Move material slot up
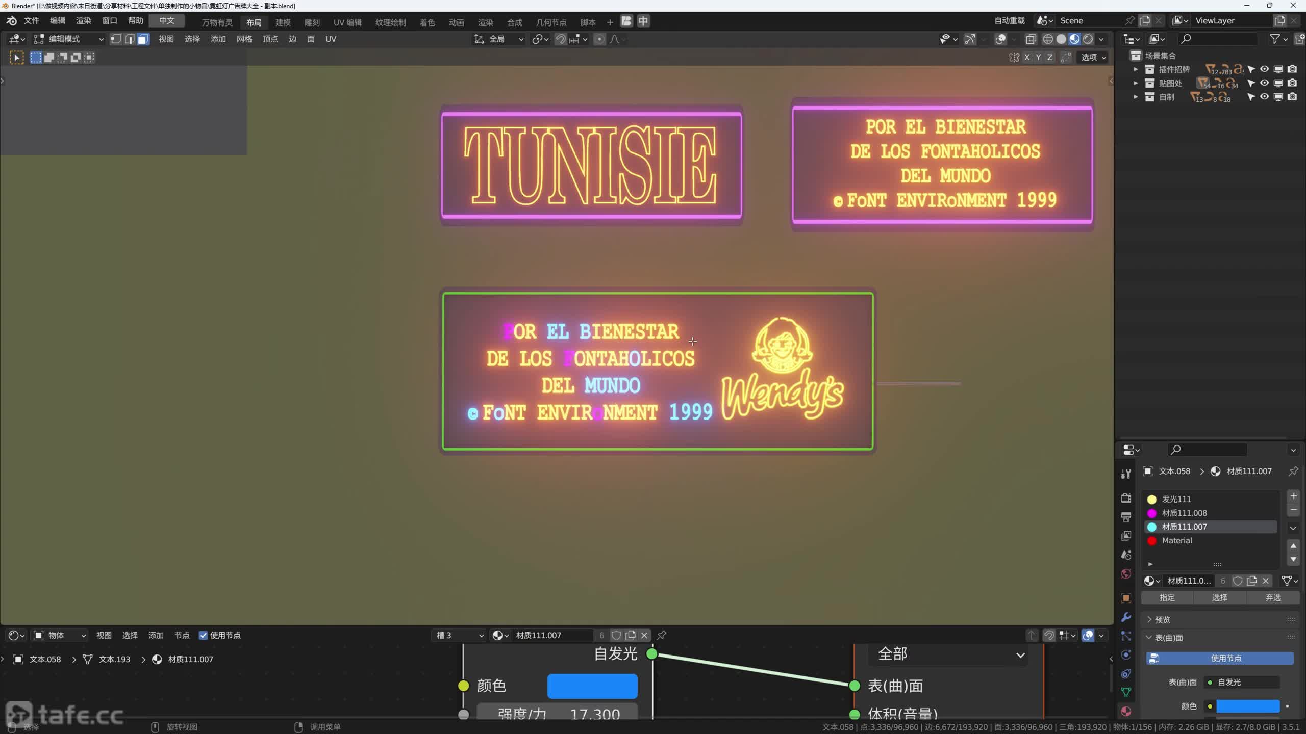Screen dimensions: 1306x734 point(1293,546)
